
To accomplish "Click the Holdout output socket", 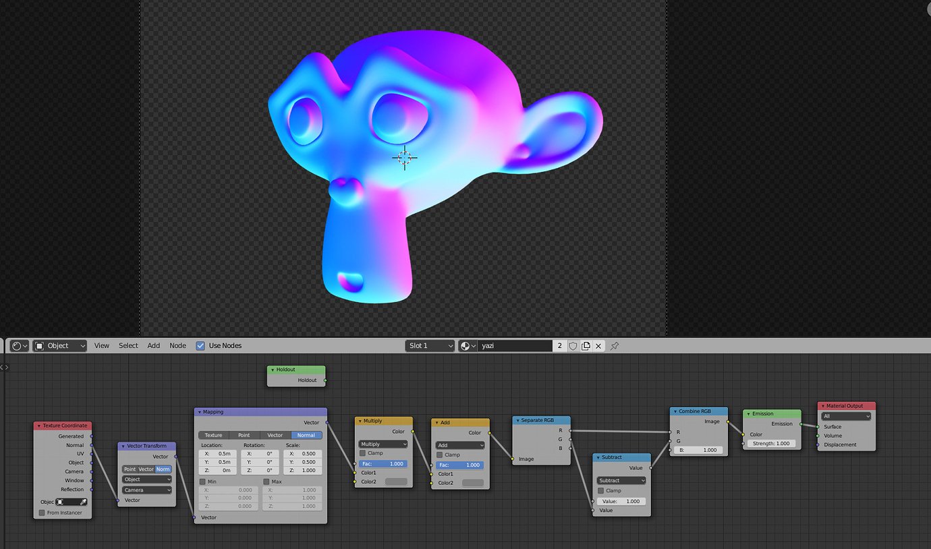I will tap(325, 380).
